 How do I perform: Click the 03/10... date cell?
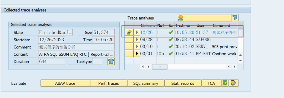148,46
